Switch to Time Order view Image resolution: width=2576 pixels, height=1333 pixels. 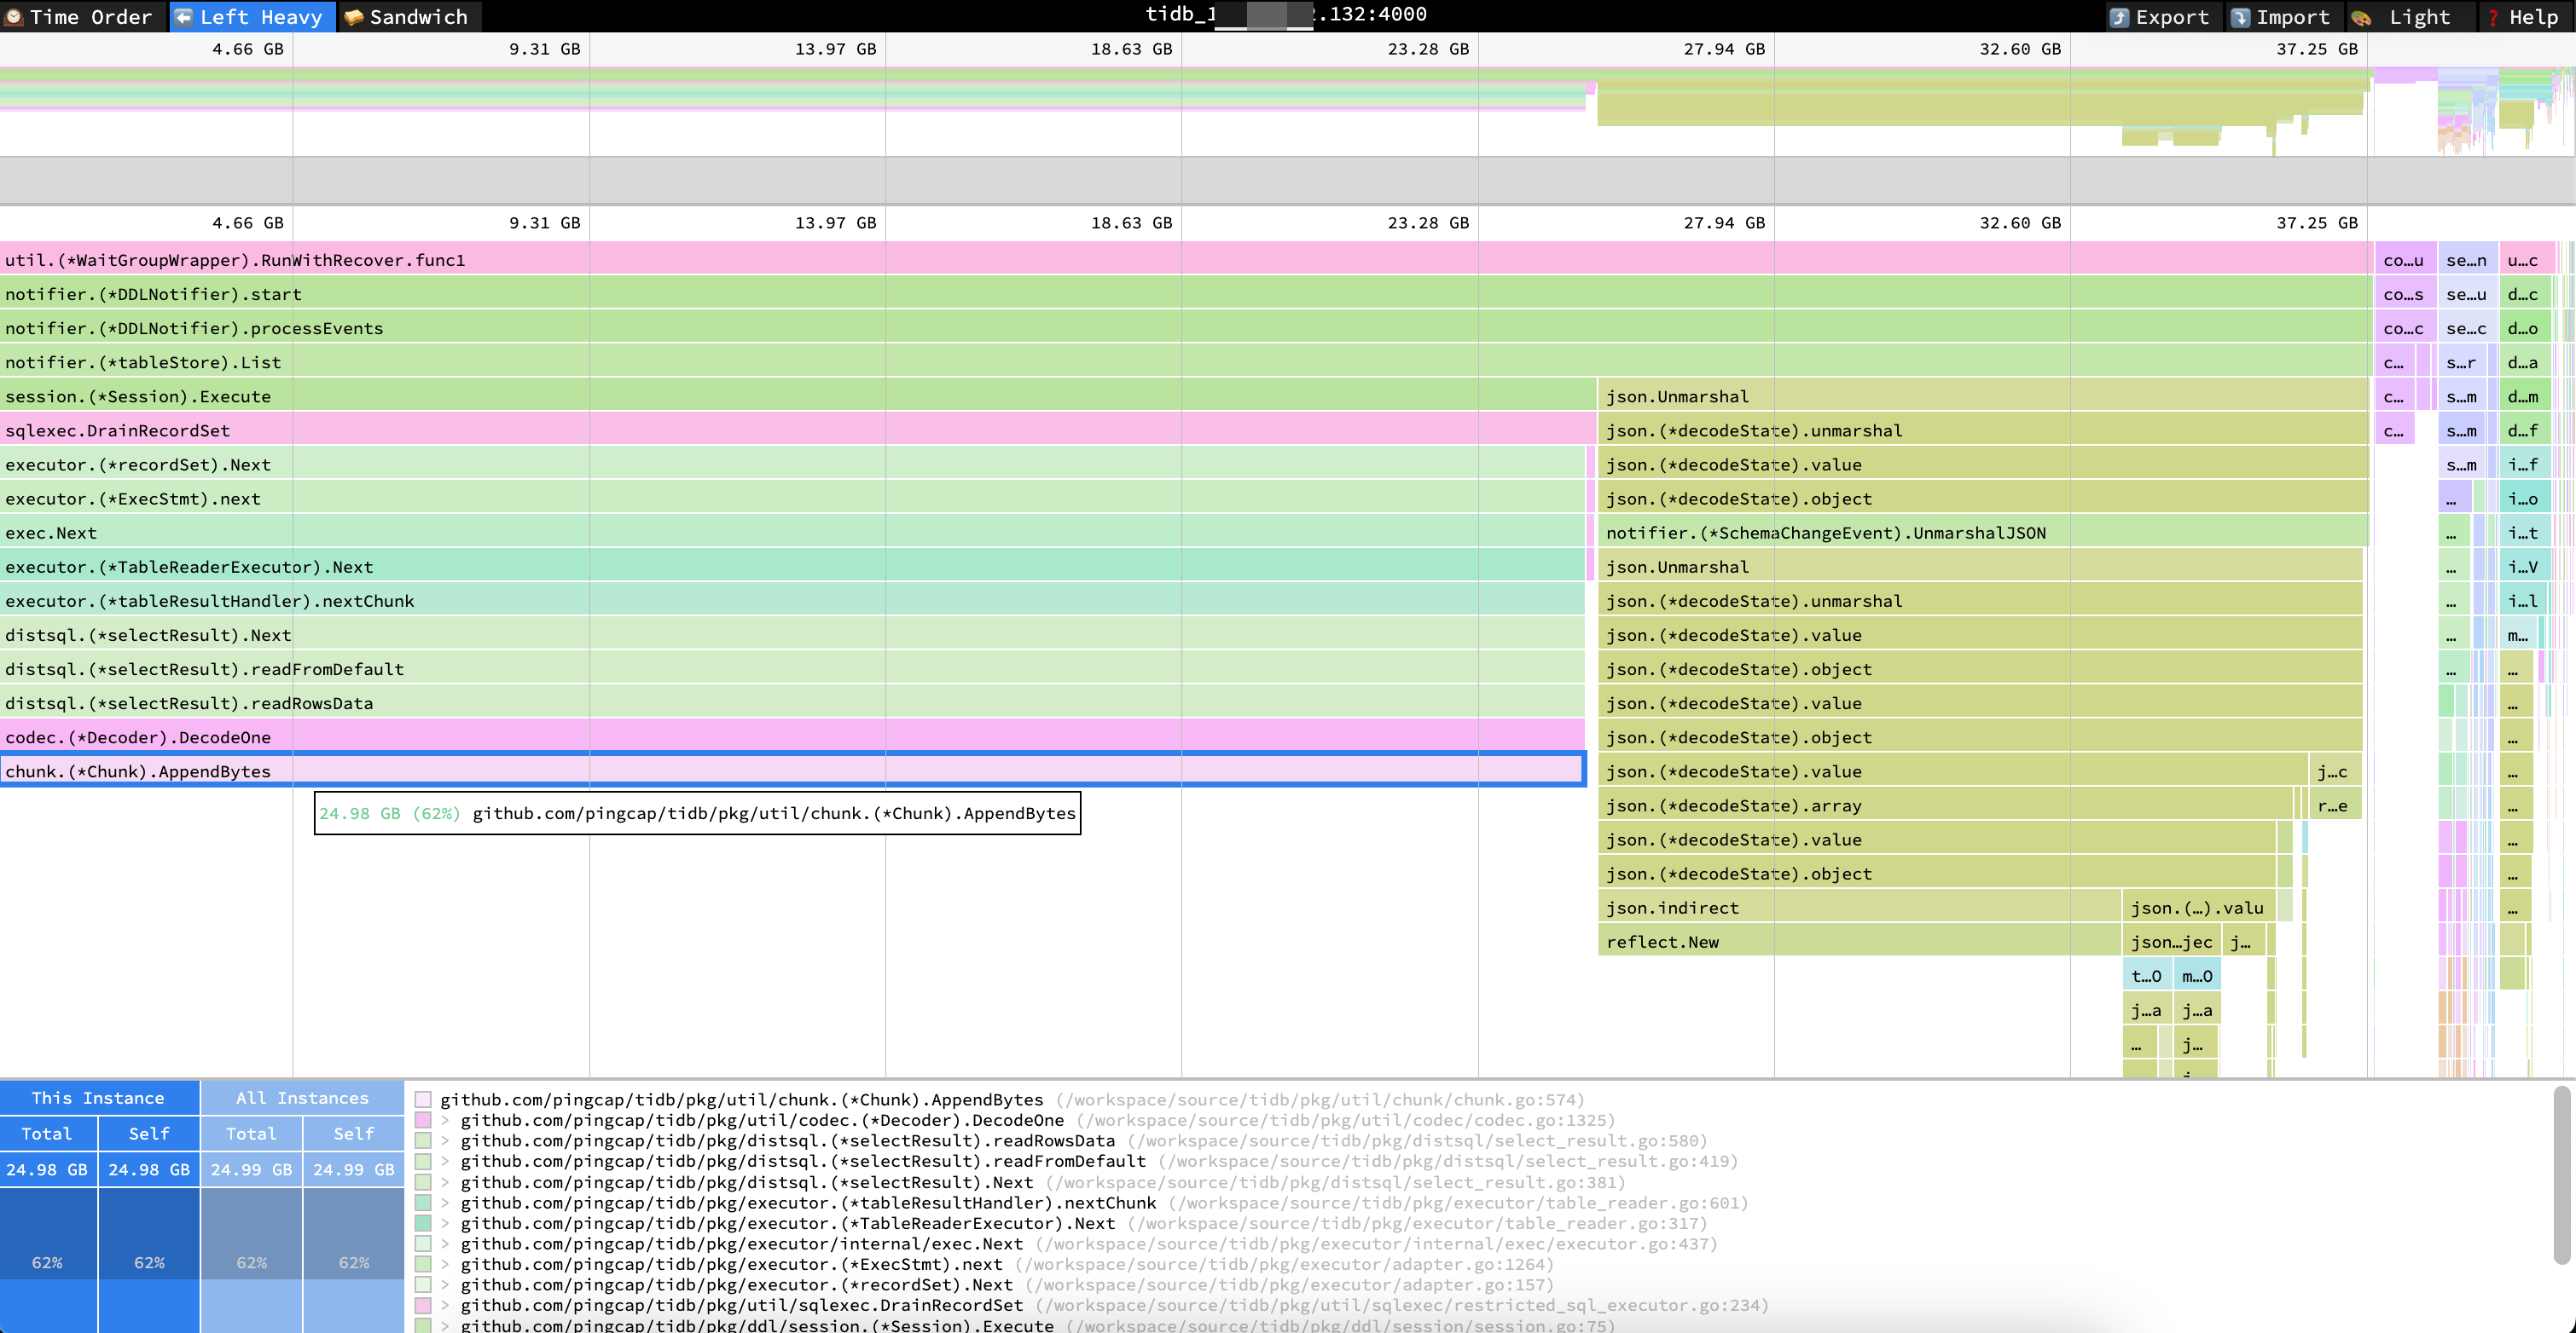click(82, 16)
